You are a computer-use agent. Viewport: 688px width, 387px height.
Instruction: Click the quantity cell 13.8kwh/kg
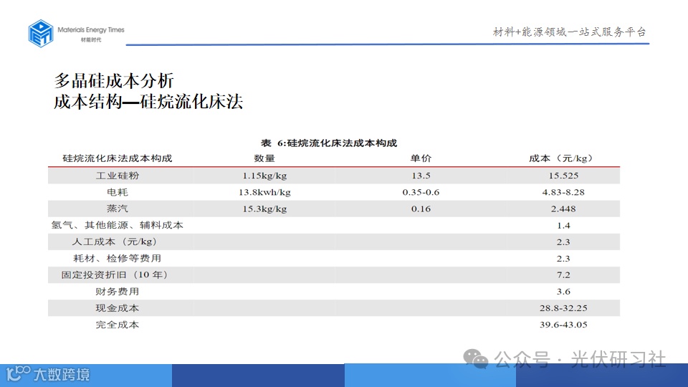coord(264,192)
